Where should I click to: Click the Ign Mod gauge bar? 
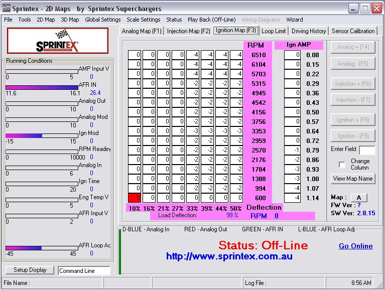coord(42,135)
